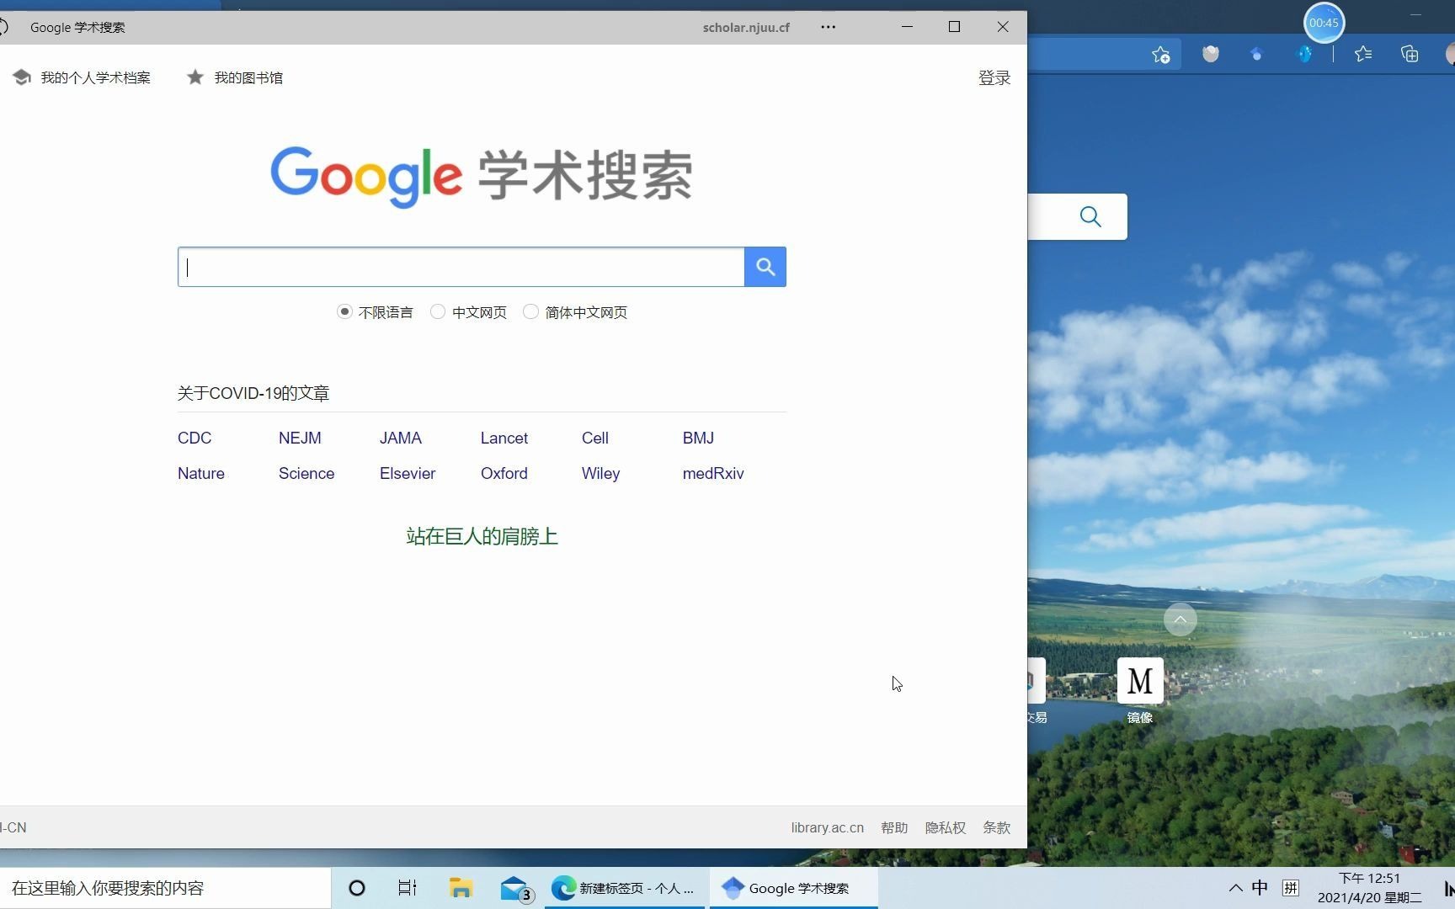The height and width of the screenshot is (909, 1455).
Task: Open the Elsevier articles link
Action: tap(408, 474)
